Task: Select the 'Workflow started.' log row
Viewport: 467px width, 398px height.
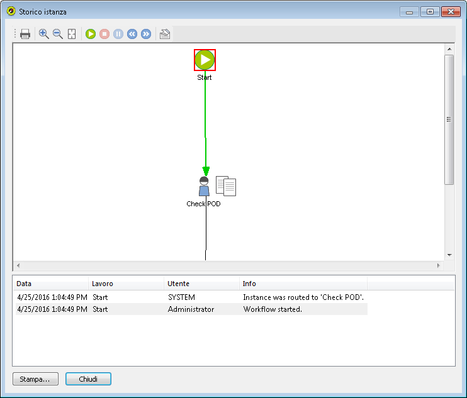Action: (x=191, y=309)
